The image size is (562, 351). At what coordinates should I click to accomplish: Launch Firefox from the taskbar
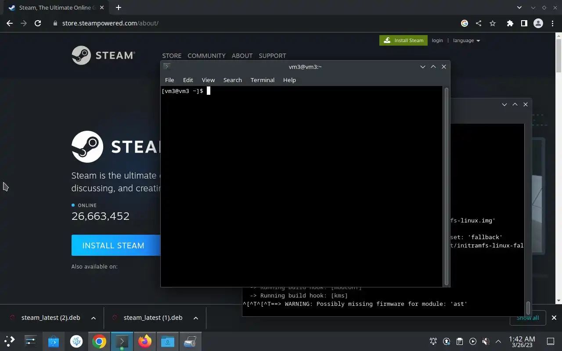[144, 341]
